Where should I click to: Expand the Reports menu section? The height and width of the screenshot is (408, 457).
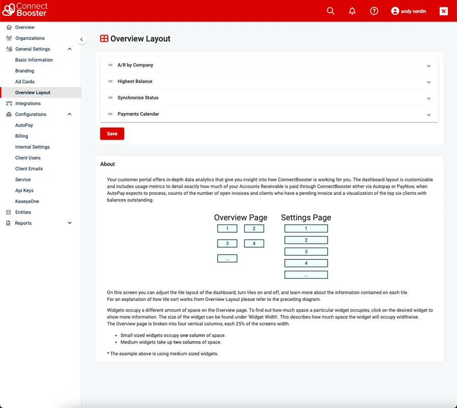point(70,223)
